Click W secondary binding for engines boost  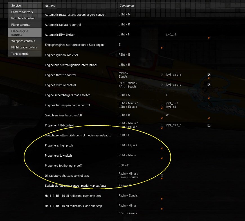167,115
